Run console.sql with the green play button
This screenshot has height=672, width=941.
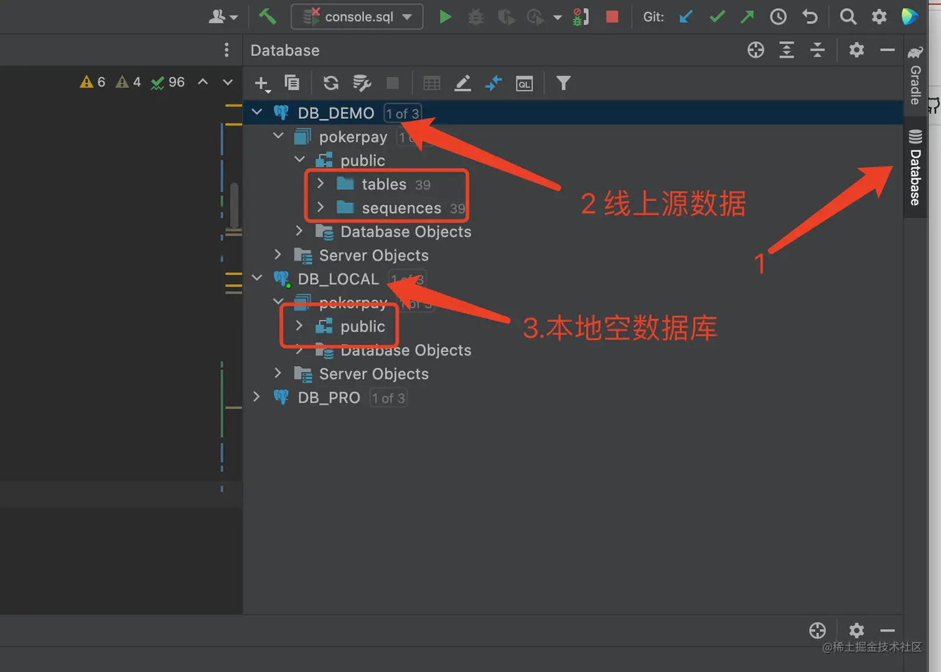tap(445, 17)
